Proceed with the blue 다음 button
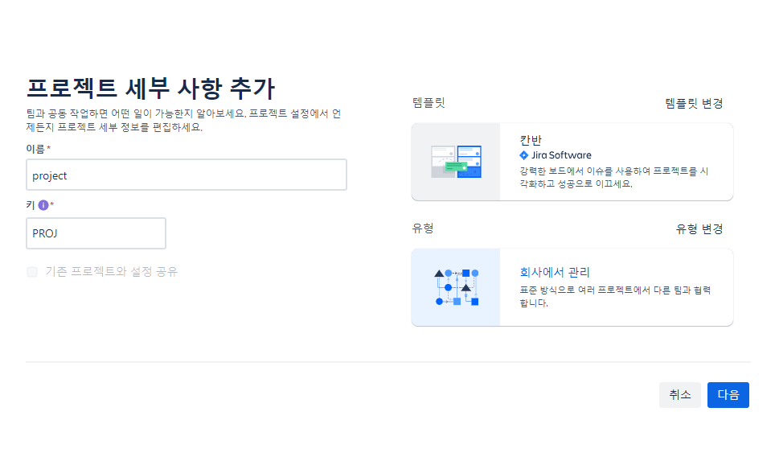Image resolution: width=775 pixels, height=457 pixels. pos(728,395)
